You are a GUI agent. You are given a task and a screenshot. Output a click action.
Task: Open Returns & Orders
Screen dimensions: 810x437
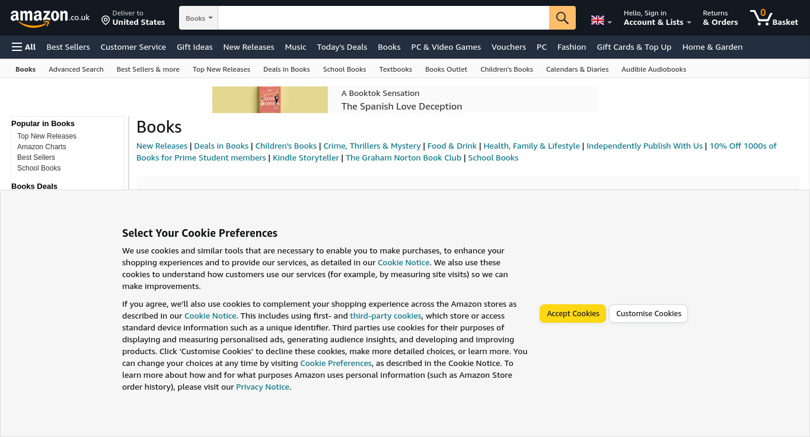tap(720, 18)
